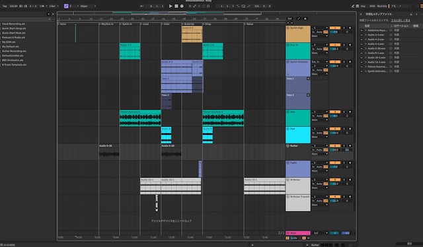Deactivate the Pad track activator

click(335, 129)
